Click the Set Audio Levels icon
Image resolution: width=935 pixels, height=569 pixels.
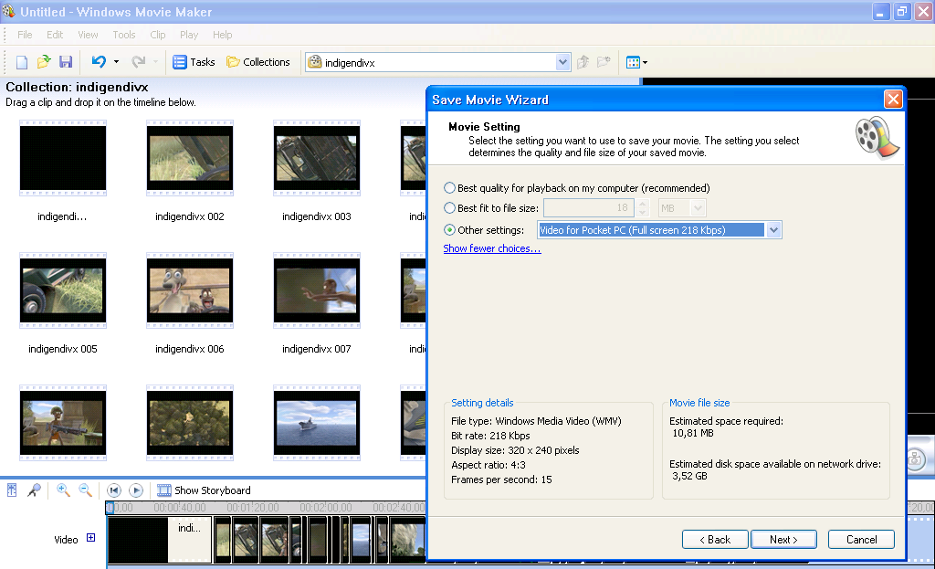(11, 490)
